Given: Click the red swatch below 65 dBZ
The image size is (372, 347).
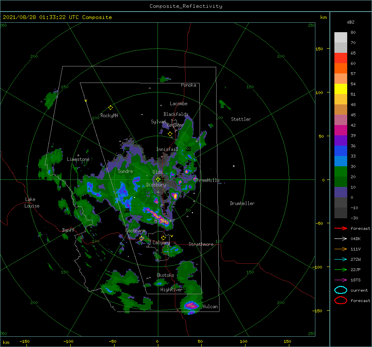Looking at the screenshot, I should tap(341, 58).
